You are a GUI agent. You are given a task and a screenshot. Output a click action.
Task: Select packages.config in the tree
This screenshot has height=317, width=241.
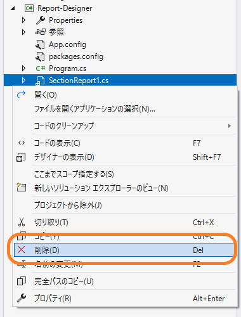pyautogui.click(x=76, y=56)
